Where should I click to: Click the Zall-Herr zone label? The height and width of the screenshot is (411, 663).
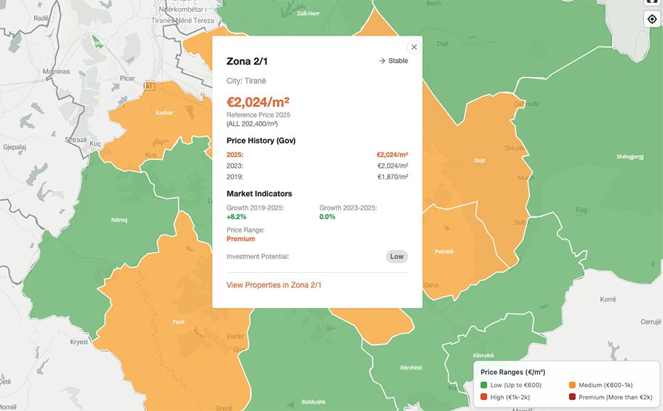point(308,14)
